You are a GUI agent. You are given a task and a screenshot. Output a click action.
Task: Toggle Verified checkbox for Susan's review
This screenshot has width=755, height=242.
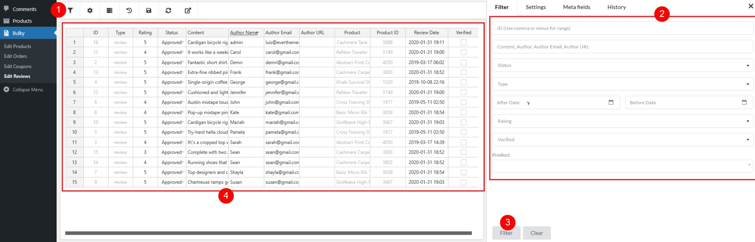(463, 182)
